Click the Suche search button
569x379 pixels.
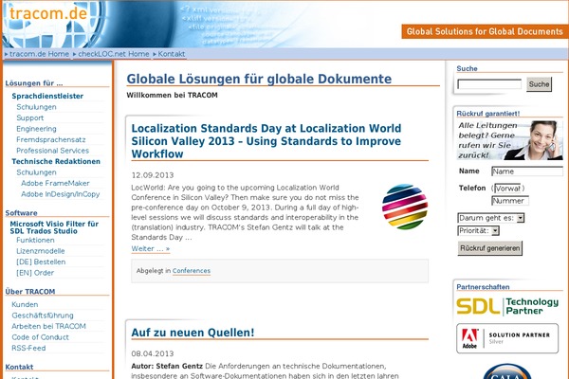click(539, 84)
